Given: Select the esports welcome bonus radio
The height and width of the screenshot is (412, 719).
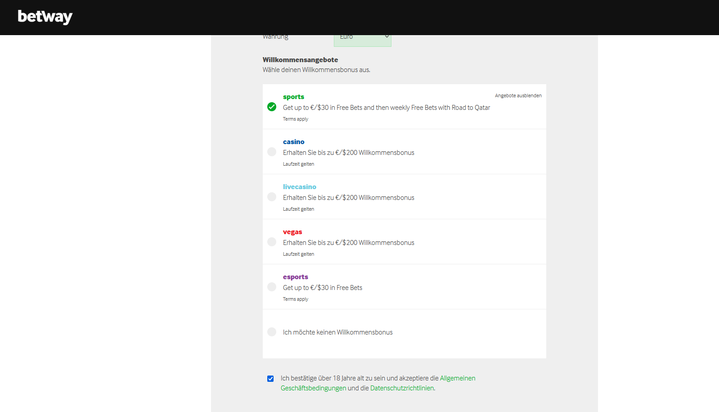Looking at the screenshot, I should pyautogui.click(x=272, y=287).
